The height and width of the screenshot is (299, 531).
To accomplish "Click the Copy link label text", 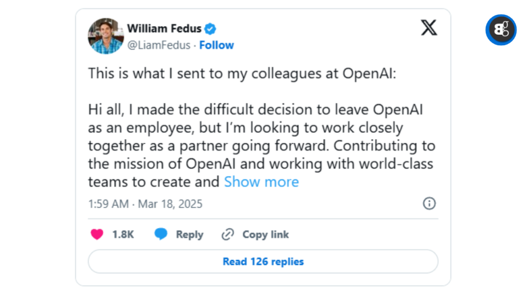I will (x=265, y=234).
